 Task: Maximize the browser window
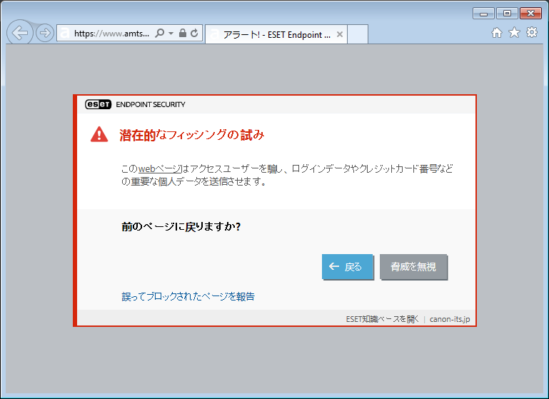tap(507, 14)
